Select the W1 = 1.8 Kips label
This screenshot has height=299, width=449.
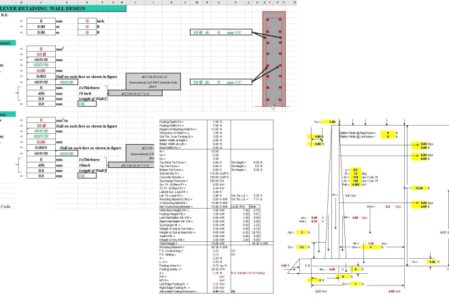[344, 196]
